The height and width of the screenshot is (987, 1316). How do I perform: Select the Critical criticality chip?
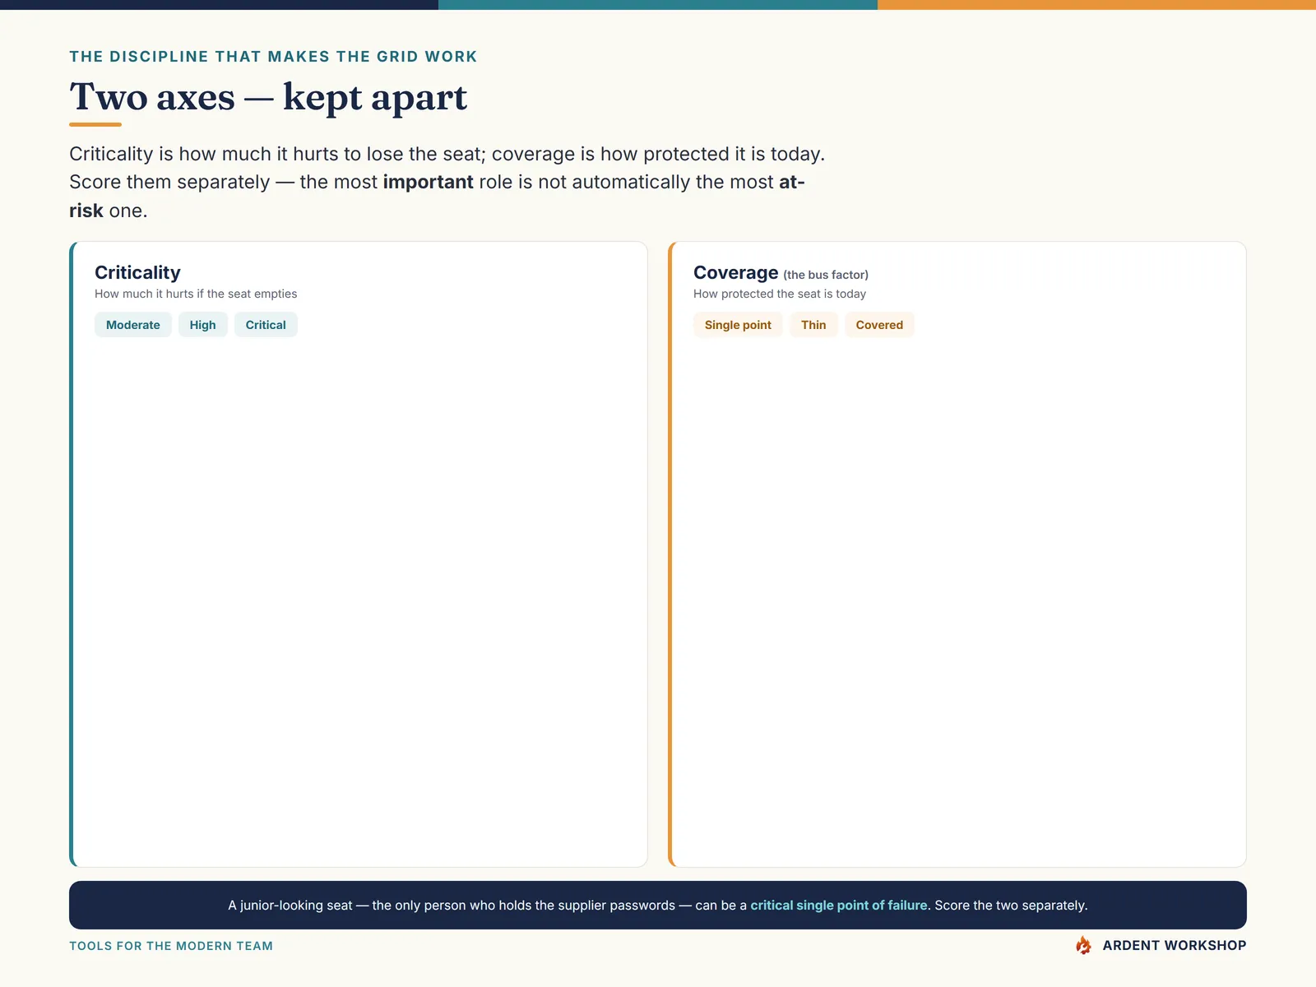(266, 325)
